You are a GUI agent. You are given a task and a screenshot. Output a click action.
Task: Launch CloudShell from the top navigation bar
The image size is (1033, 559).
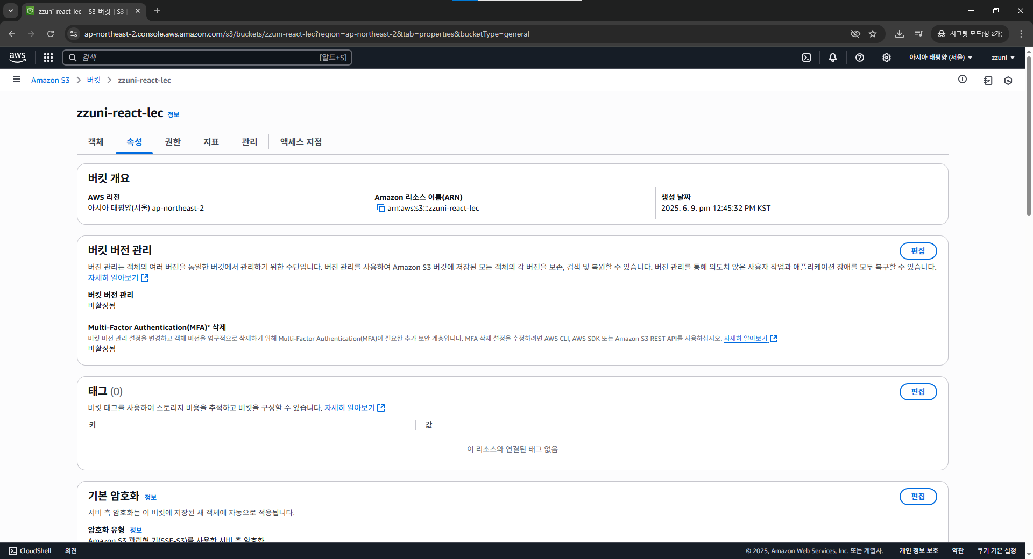806,58
